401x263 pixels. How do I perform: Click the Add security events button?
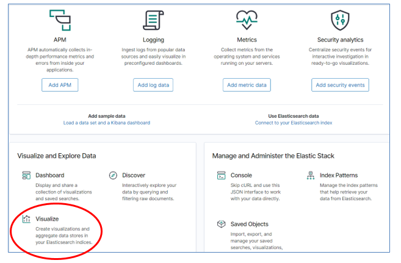click(x=340, y=85)
